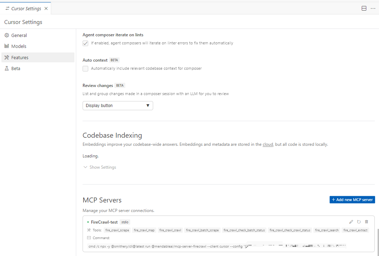Select the Features settings section
The height and width of the screenshot is (256, 379).
coord(38,57)
